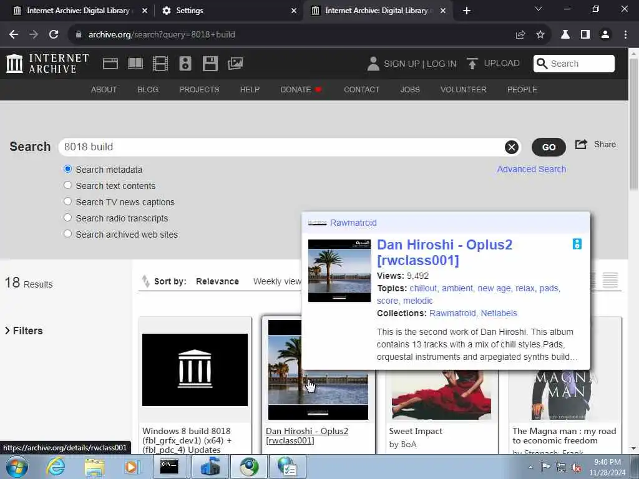Open the PEOPLE menu item
The image size is (639, 479).
pos(522,90)
